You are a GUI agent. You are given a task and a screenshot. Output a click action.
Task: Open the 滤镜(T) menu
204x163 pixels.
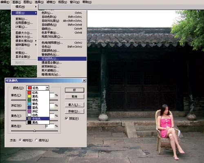[51, 2]
